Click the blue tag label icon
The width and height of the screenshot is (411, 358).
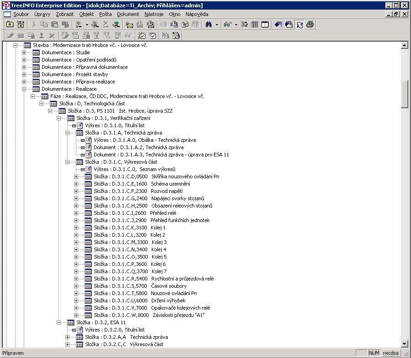(278, 25)
